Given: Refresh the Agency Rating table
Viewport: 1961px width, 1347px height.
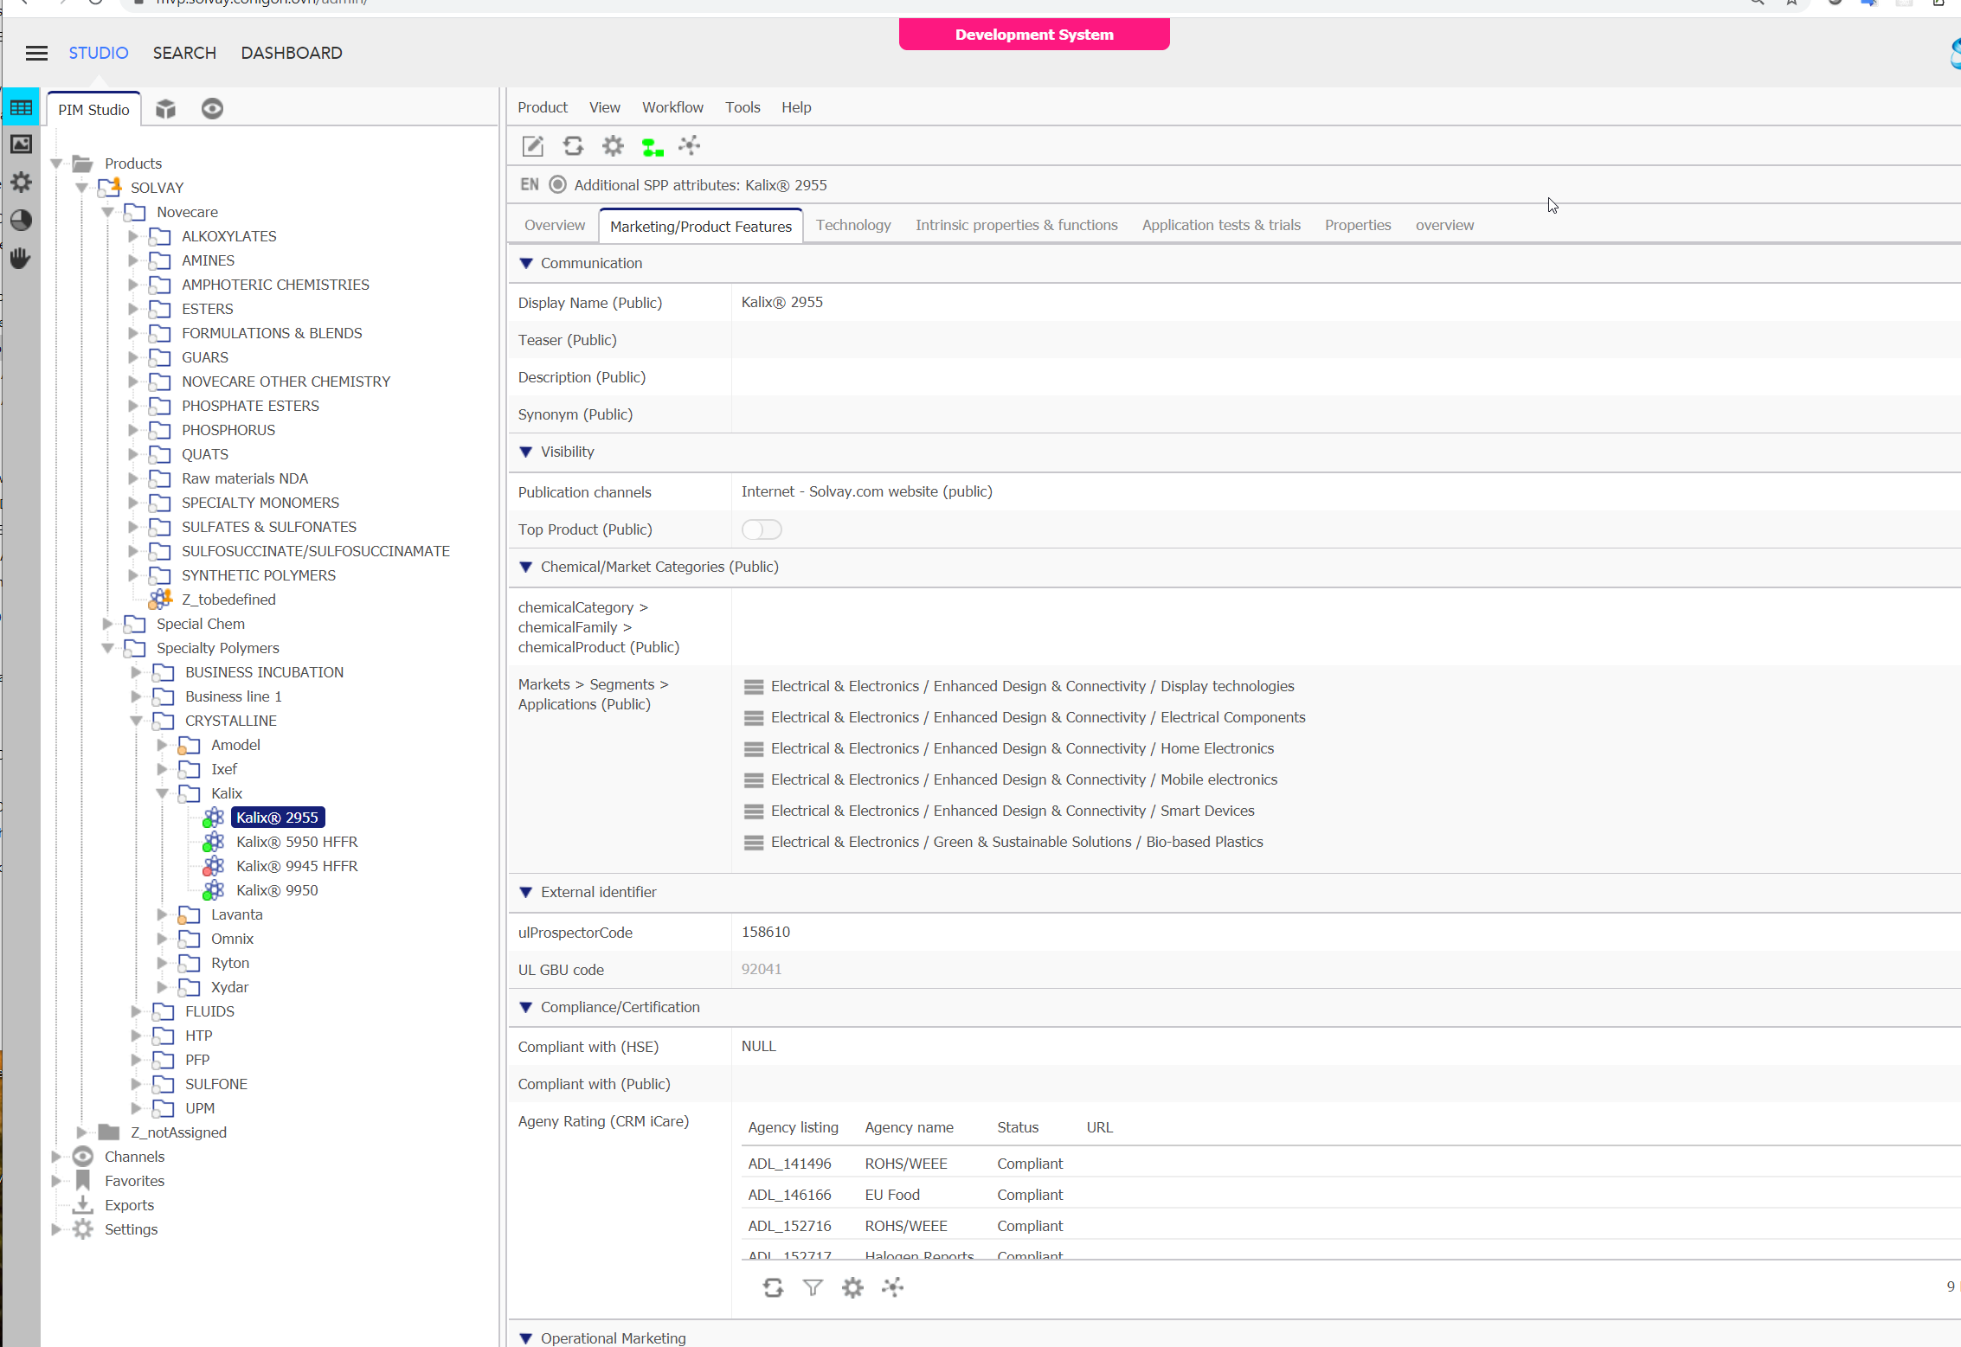Looking at the screenshot, I should [773, 1288].
